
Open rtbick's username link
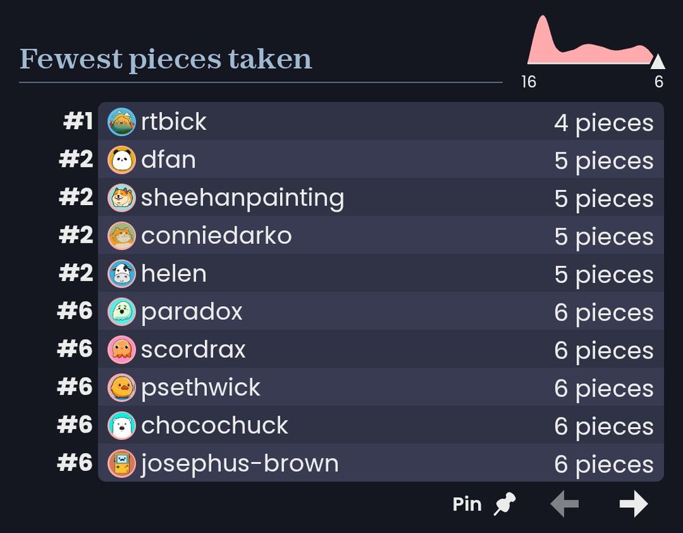173,121
